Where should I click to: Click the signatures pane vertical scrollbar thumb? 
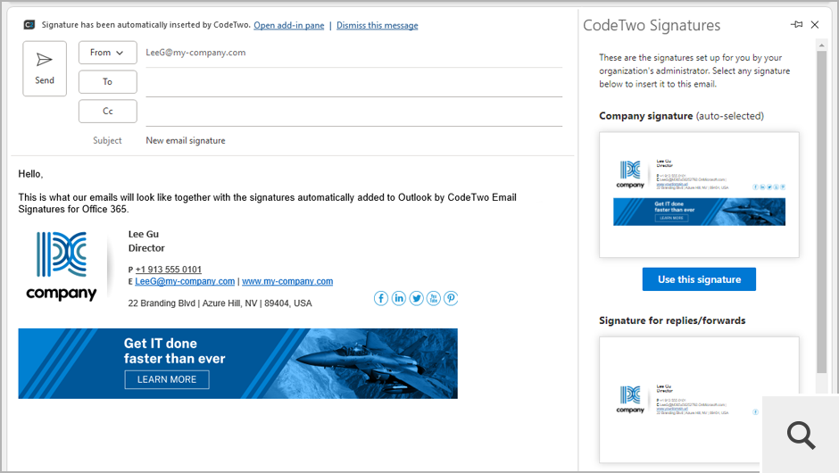coord(822,212)
